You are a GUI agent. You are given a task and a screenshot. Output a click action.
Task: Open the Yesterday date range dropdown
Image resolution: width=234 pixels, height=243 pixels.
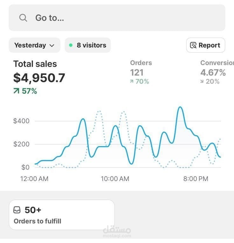click(x=34, y=45)
